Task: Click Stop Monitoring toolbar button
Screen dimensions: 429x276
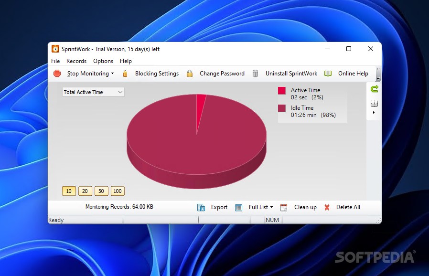Action: (88, 74)
